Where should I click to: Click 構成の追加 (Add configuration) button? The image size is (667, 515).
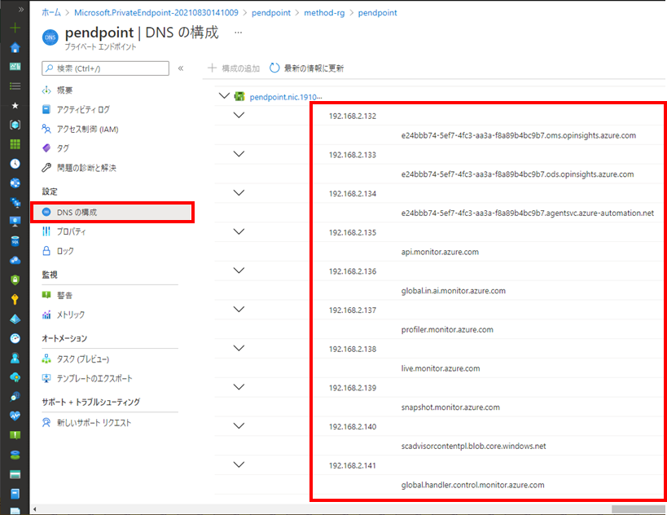pyautogui.click(x=234, y=68)
